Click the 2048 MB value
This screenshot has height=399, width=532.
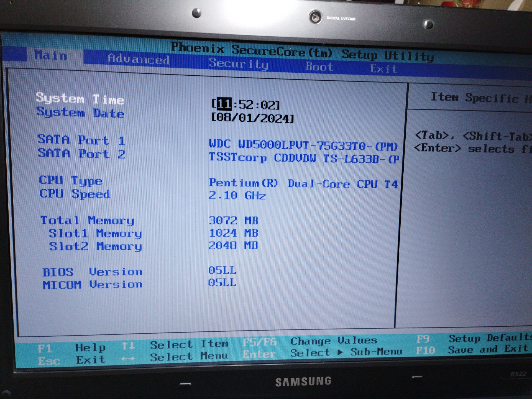(233, 245)
